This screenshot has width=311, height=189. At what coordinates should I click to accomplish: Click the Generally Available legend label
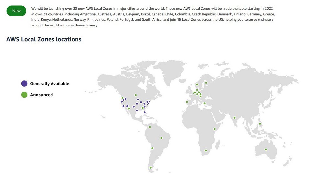click(50, 84)
